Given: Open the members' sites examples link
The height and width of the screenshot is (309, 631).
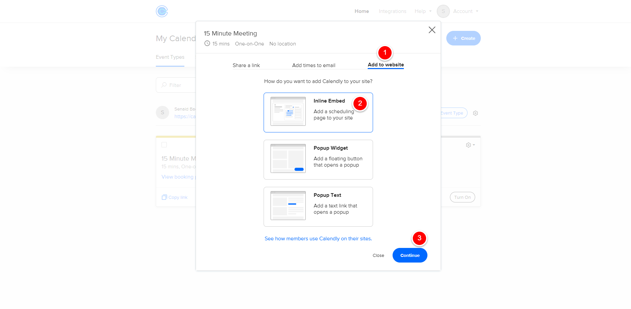Looking at the screenshot, I should [318, 239].
